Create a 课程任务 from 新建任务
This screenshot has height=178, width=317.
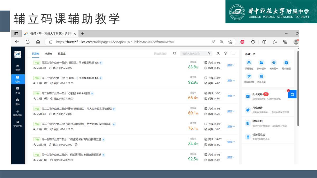tap(249, 65)
